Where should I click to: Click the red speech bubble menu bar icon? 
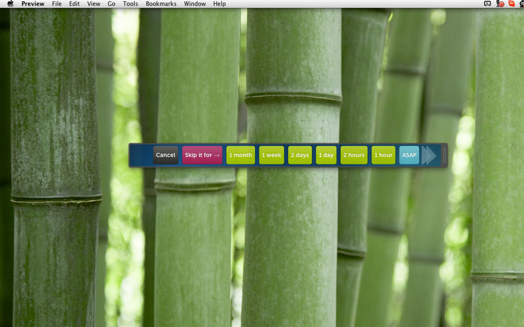512,3
